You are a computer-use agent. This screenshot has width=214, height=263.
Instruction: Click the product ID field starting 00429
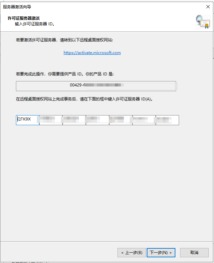tap(96, 86)
